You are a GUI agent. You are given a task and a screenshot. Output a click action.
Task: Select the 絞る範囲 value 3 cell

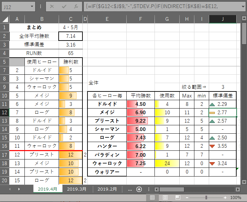point(223,87)
